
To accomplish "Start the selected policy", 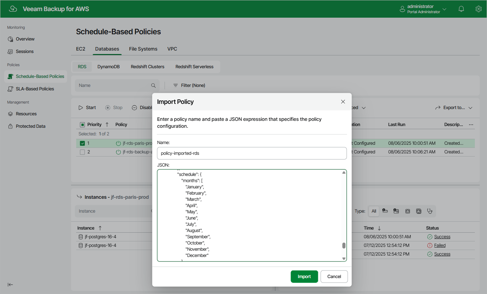I will coord(87,108).
